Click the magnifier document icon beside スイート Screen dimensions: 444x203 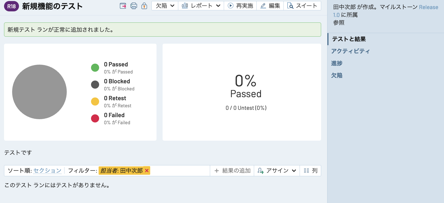coord(290,6)
